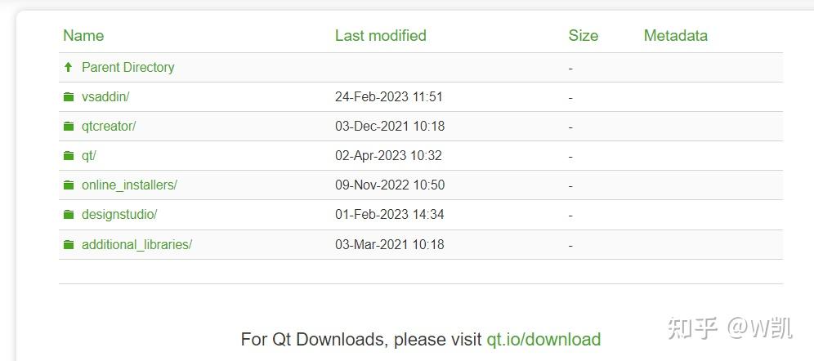Click the Metadata column header

click(675, 35)
